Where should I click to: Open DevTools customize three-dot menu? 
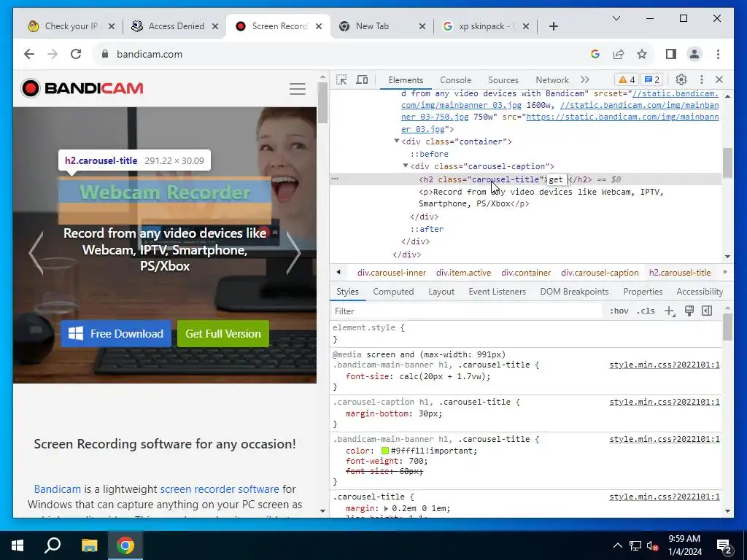(701, 79)
